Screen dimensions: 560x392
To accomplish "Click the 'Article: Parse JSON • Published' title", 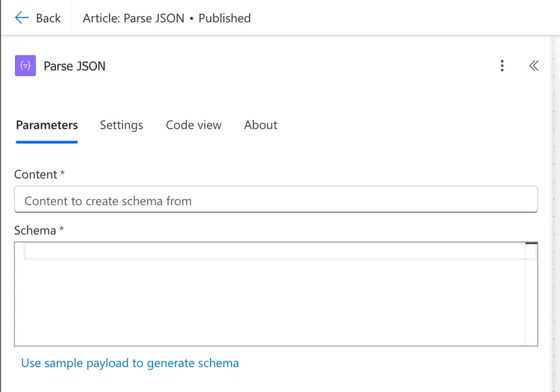I will tap(167, 18).
